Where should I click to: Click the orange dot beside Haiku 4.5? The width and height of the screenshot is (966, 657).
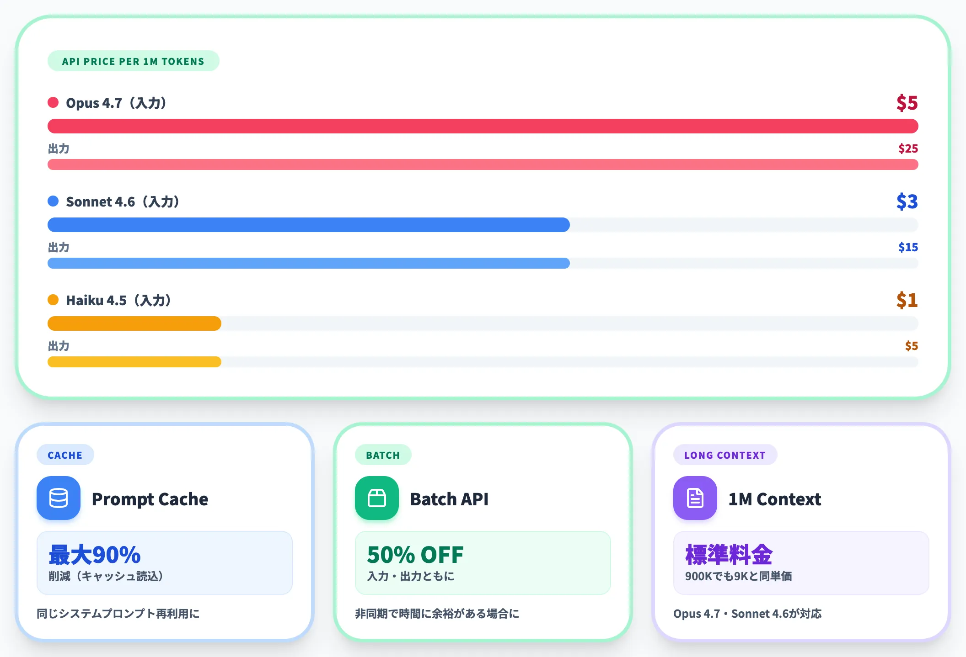coord(53,300)
